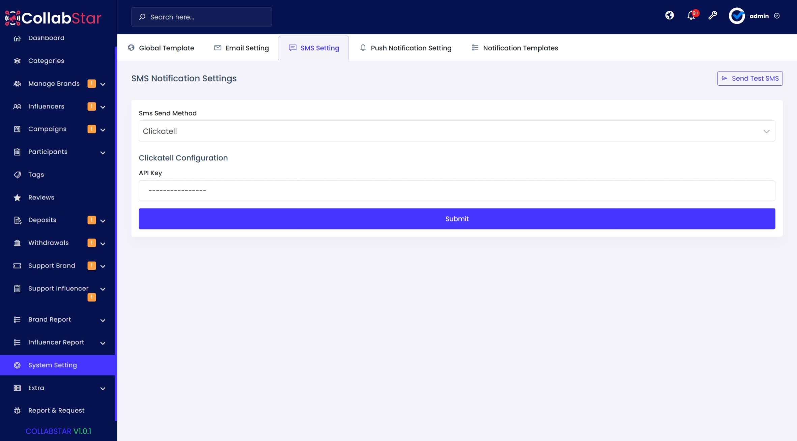This screenshot has width=797, height=441.
Task: Click the Participants clipboard icon
Action: click(17, 152)
